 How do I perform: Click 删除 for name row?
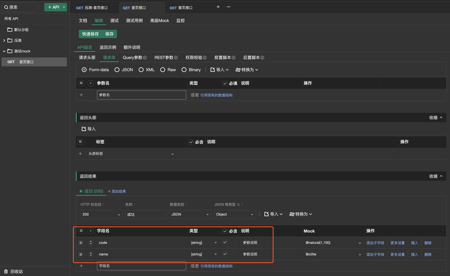pyautogui.click(x=428, y=255)
